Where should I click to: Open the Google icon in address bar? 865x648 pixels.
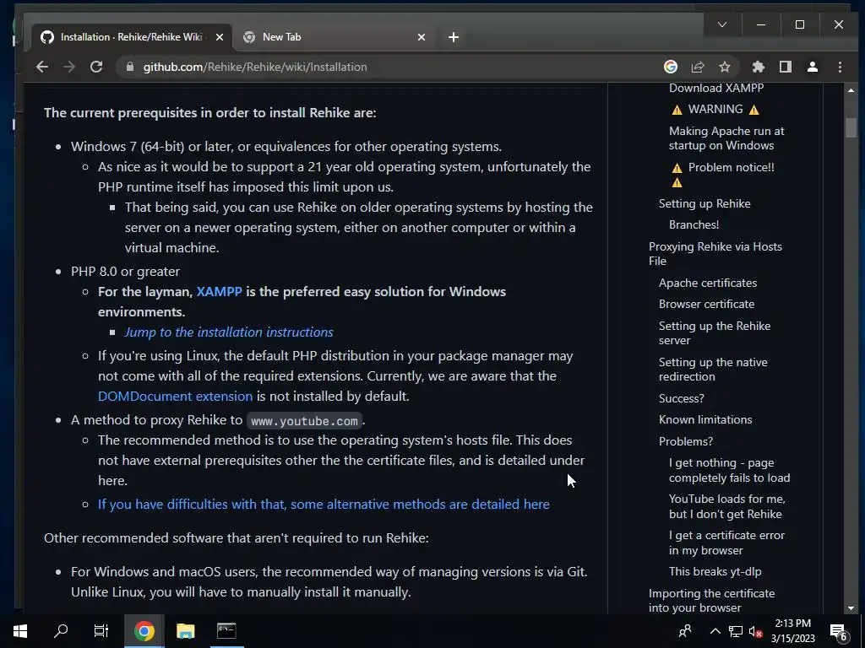pyautogui.click(x=670, y=67)
